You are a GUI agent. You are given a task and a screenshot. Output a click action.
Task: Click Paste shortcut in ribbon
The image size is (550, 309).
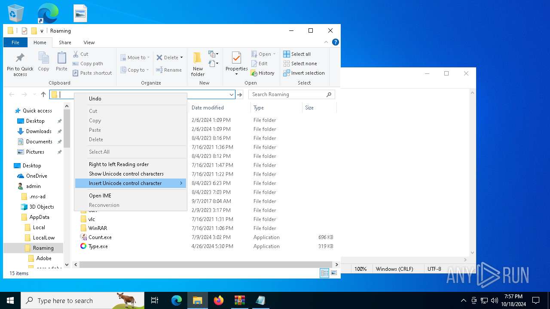click(92, 73)
